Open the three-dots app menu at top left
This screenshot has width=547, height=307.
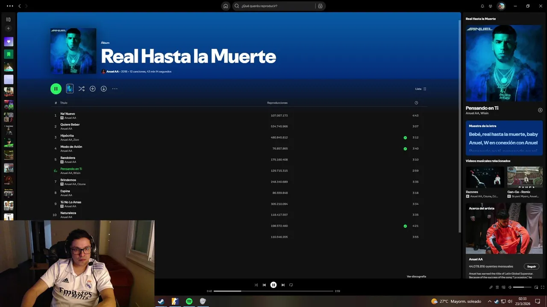10,6
